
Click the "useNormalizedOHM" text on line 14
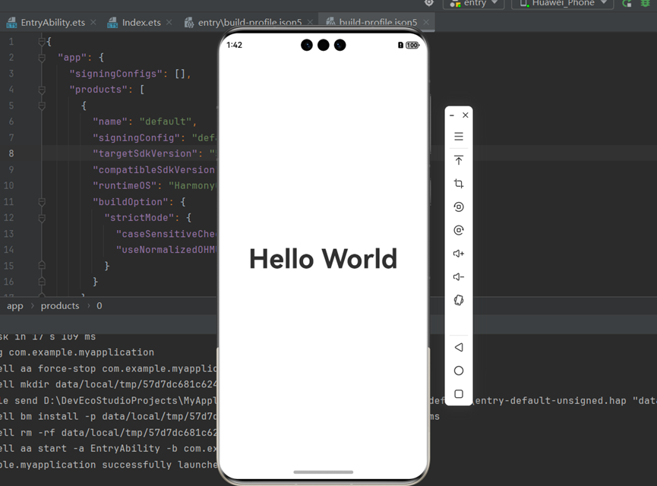click(166, 250)
